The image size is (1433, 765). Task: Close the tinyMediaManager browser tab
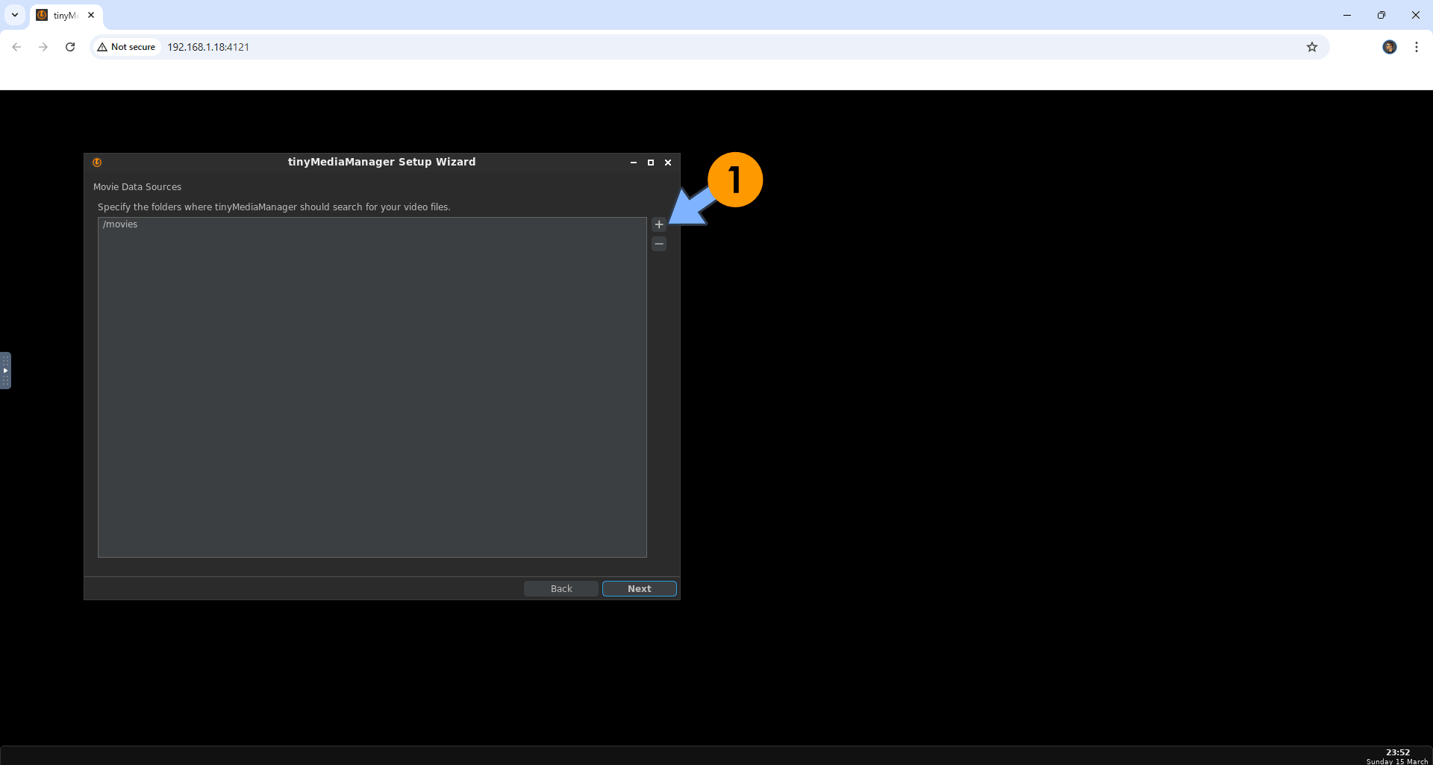pyautogui.click(x=91, y=15)
